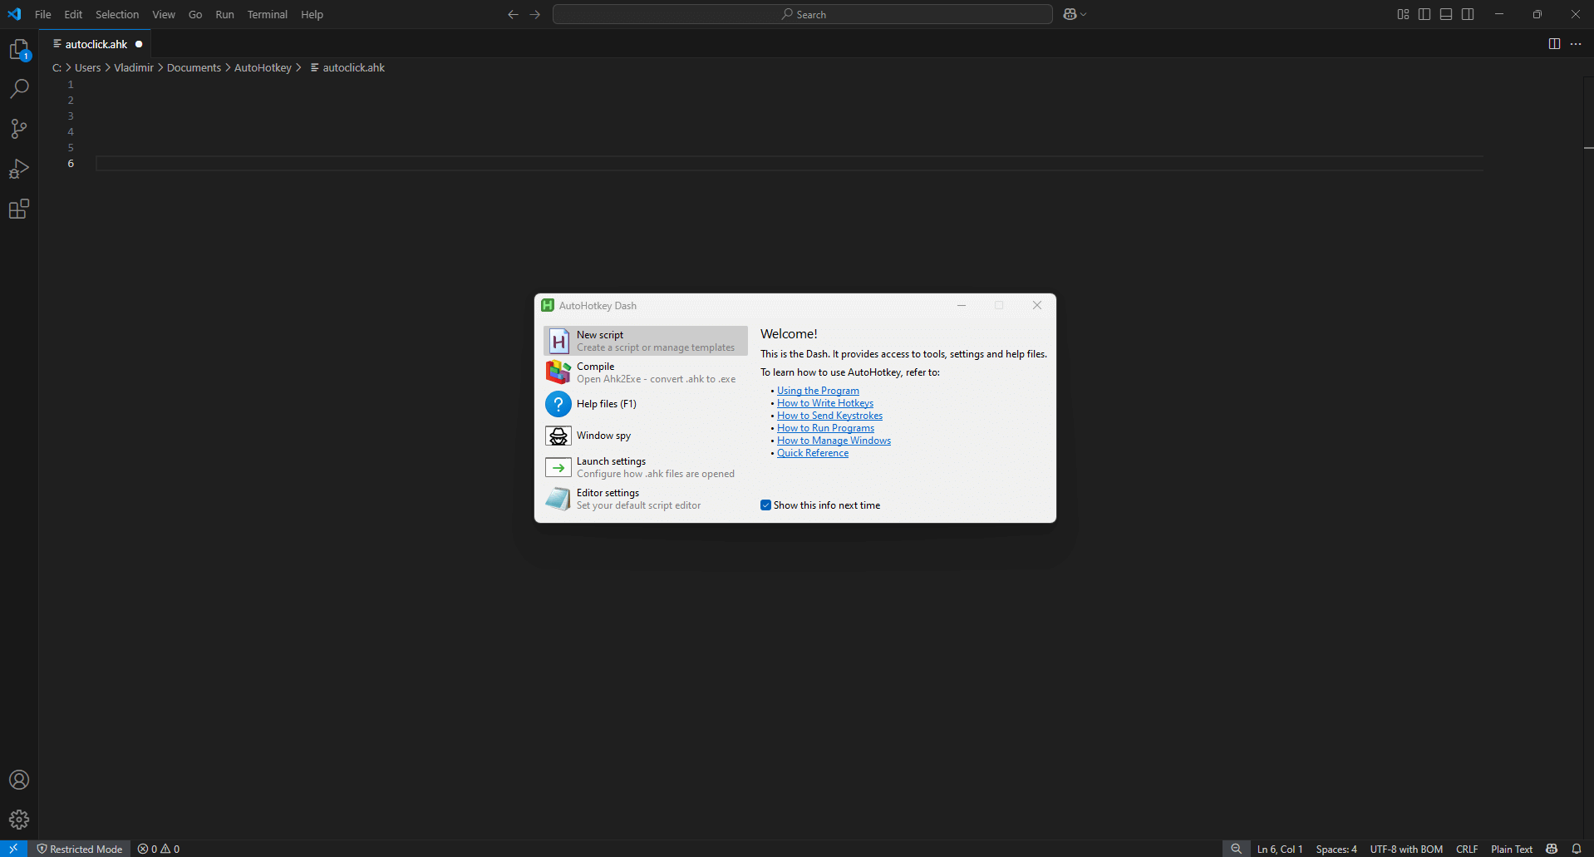Open Source Control view
This screenshot has height=857, width=1594.
point(19,129)
